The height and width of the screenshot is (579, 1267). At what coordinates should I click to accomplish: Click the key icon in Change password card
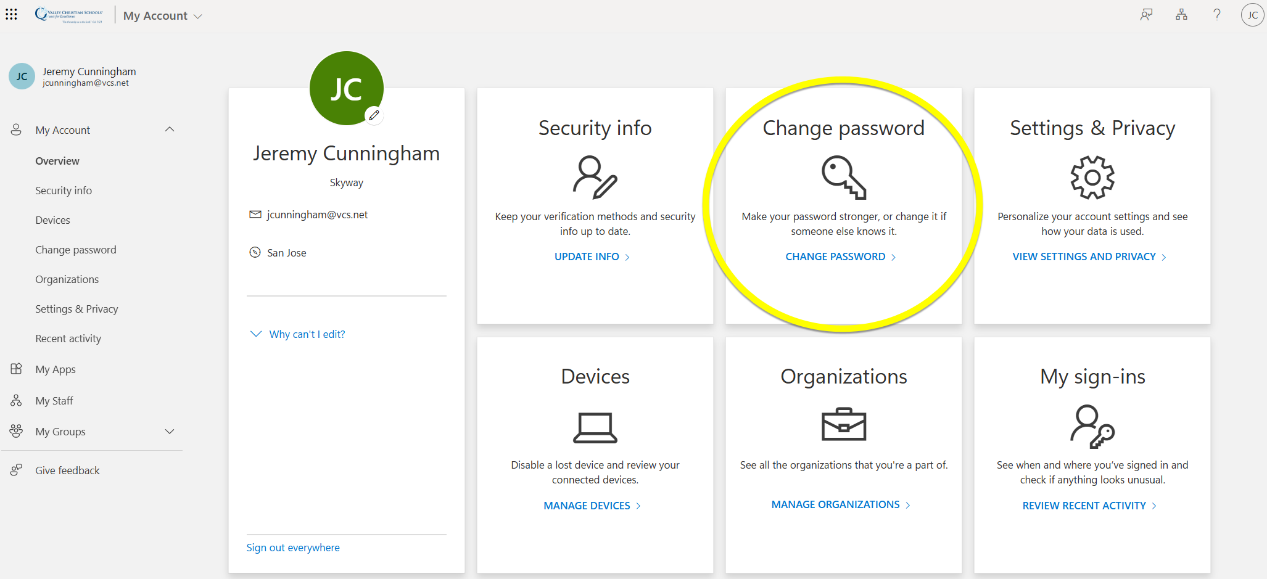843,178
